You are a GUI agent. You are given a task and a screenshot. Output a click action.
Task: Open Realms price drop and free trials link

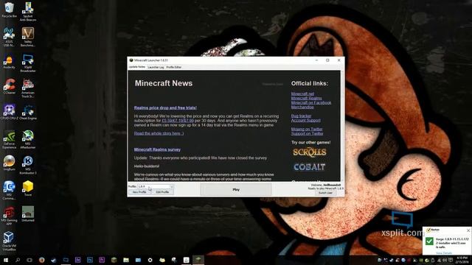click(165, 107)
